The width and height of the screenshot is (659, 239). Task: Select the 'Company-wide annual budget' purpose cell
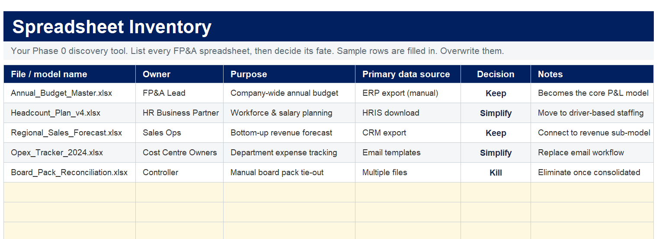[x=289, y=93]
